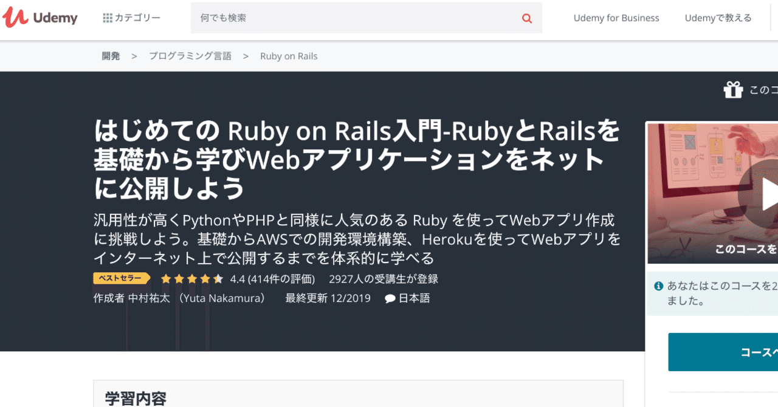This screenshot has width=778, height=407.
Task: Go to プログラミング言語 breadcrumb
Action: point(190,56)
